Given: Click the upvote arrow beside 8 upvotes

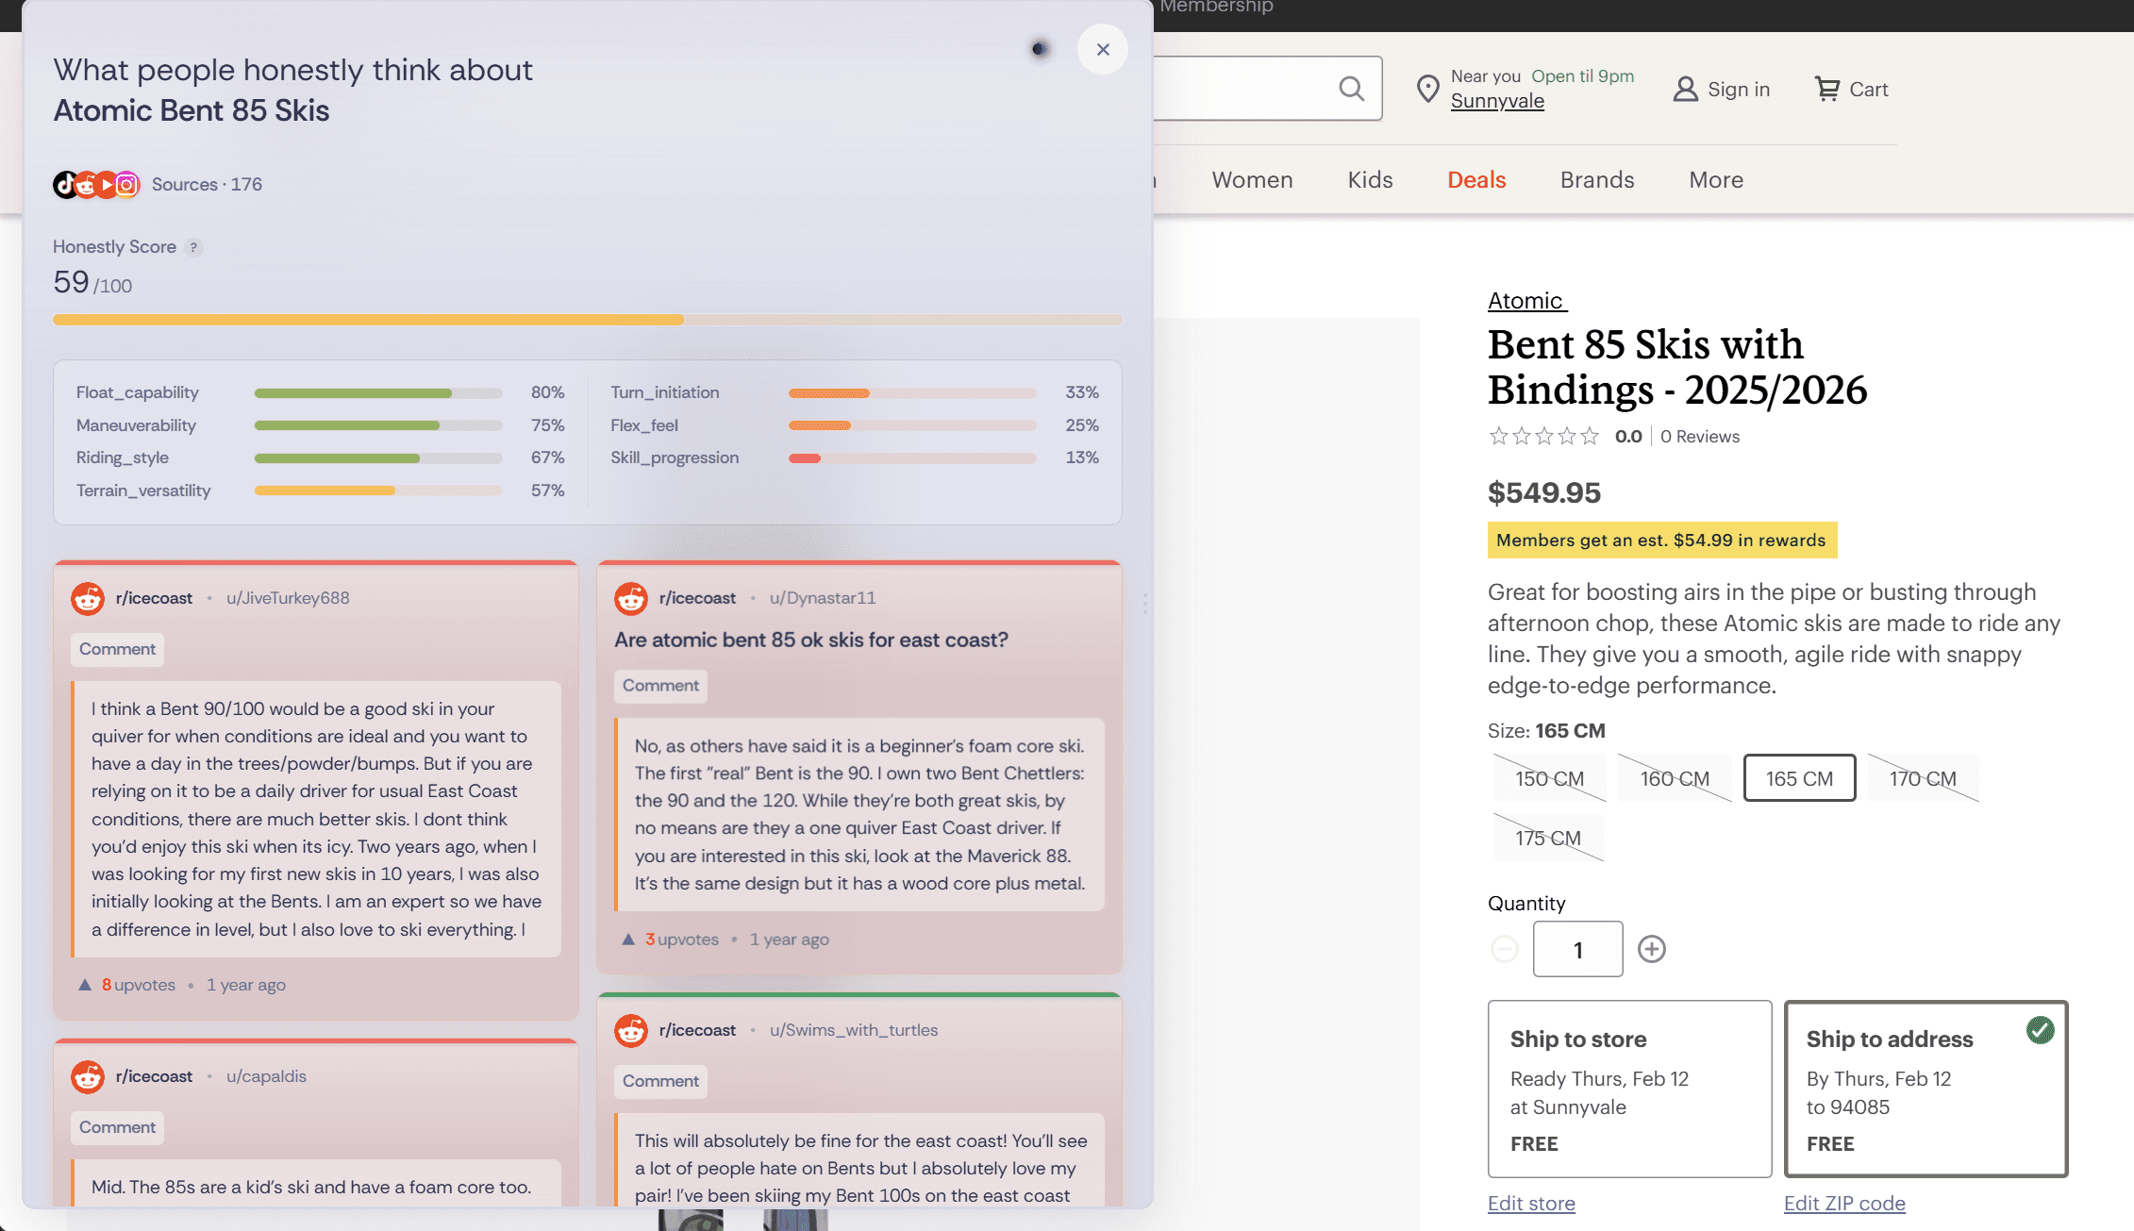Looking at the screenshot, I should pos(85,985).
